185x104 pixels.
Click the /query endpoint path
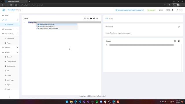click(x=111, y=19)
